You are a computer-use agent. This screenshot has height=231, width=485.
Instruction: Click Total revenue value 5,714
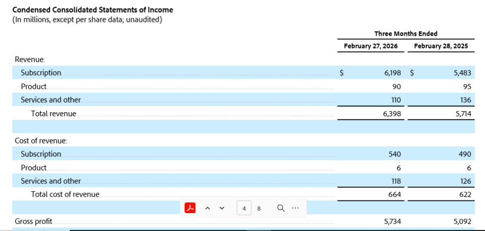coord(464,114)
